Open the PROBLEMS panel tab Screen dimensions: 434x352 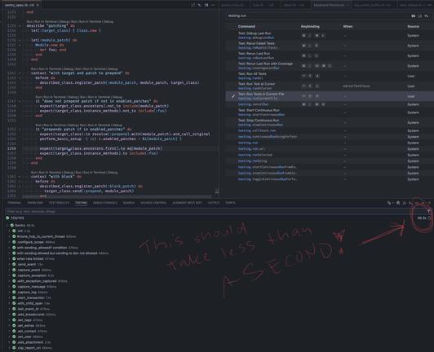pos(35,203)
